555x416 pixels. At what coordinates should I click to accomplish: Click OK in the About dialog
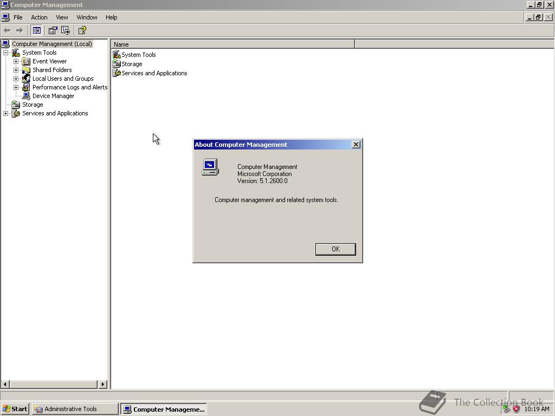tap(335, 249)
